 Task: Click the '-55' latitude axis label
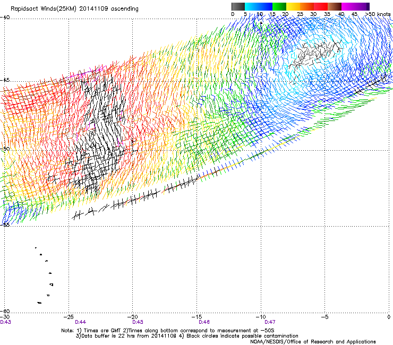(x=5, y=225)
